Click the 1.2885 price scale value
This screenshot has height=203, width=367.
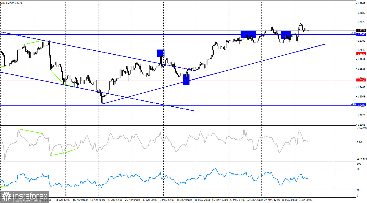(362, 13)
